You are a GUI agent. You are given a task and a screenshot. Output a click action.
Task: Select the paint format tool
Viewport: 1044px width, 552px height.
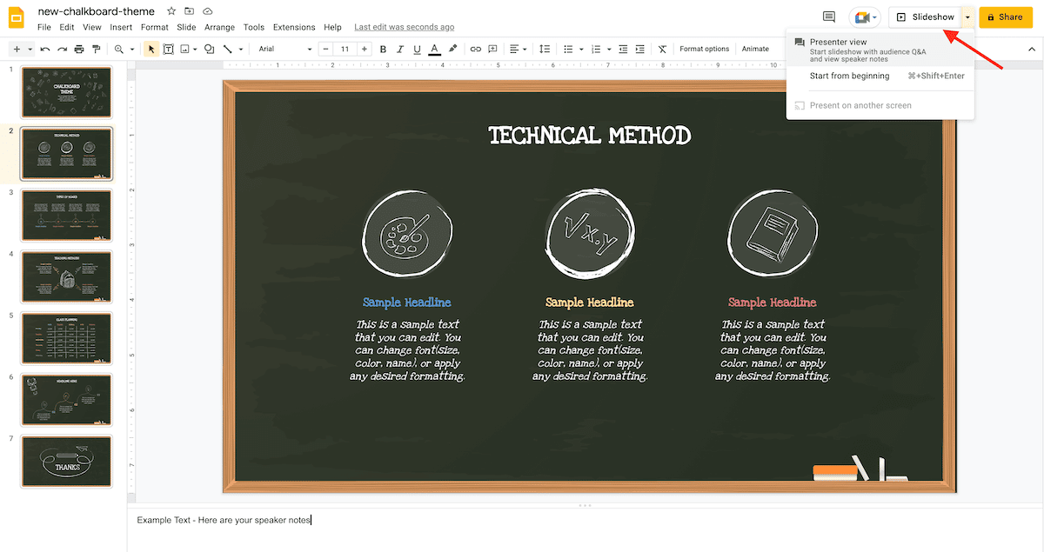tap(97, 50)
